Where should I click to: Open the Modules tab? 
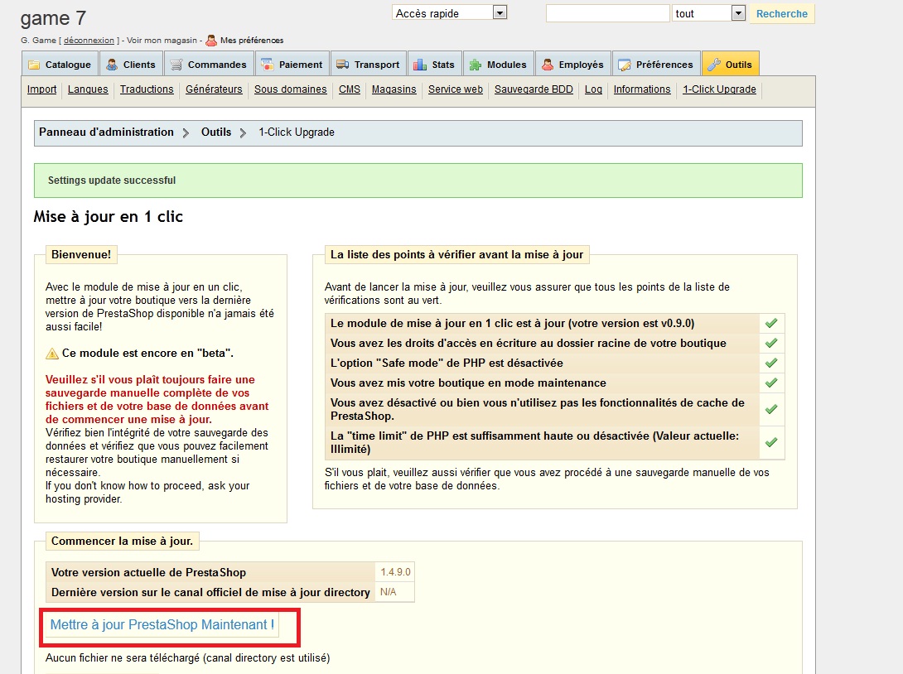tap(498, 64)
